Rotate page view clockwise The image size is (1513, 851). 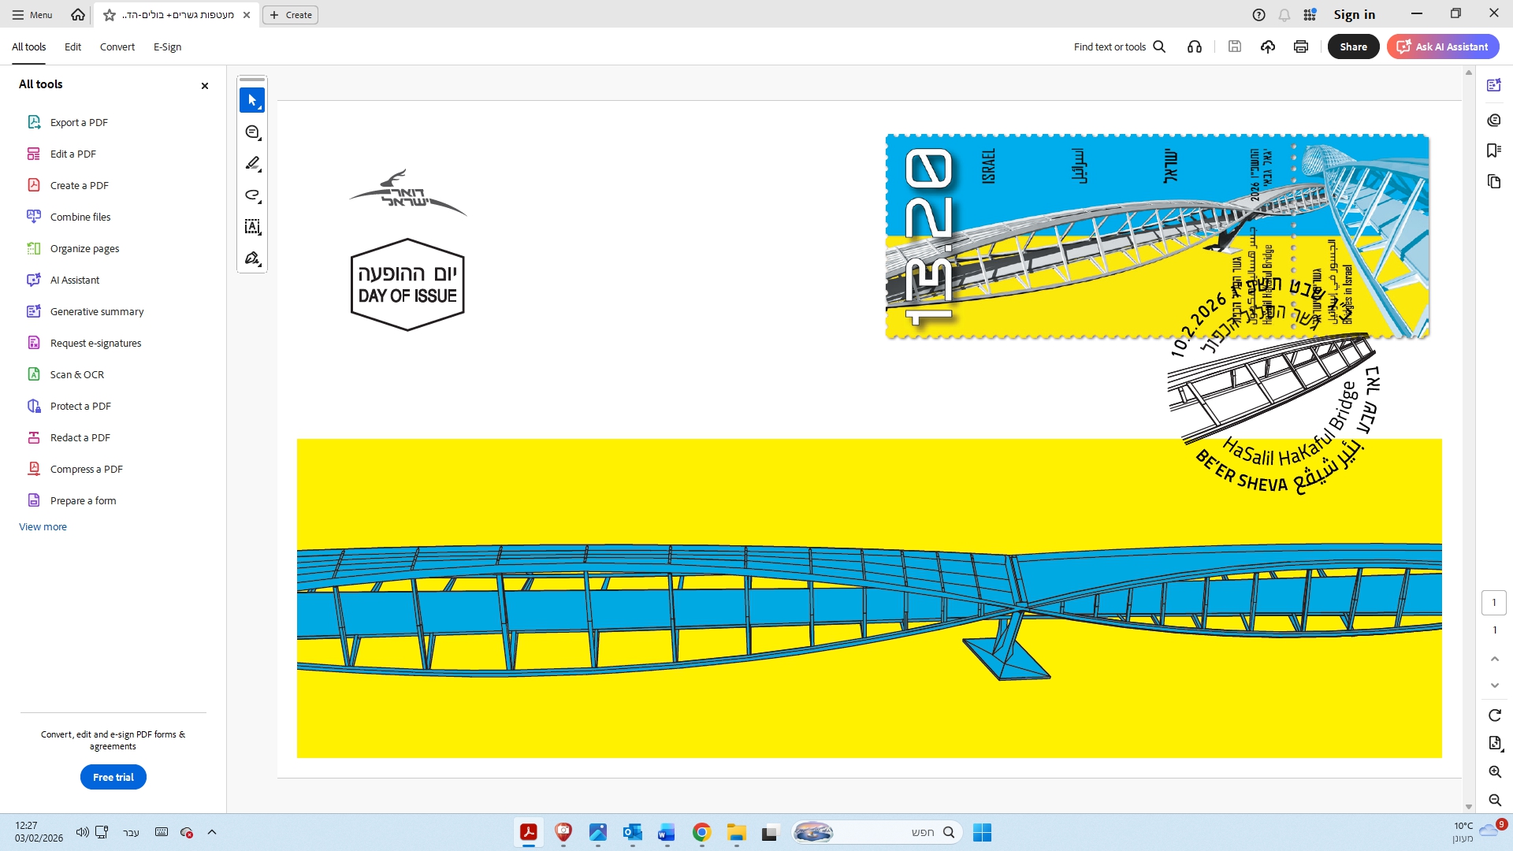pyautogui.click(x=1495, y=715)
